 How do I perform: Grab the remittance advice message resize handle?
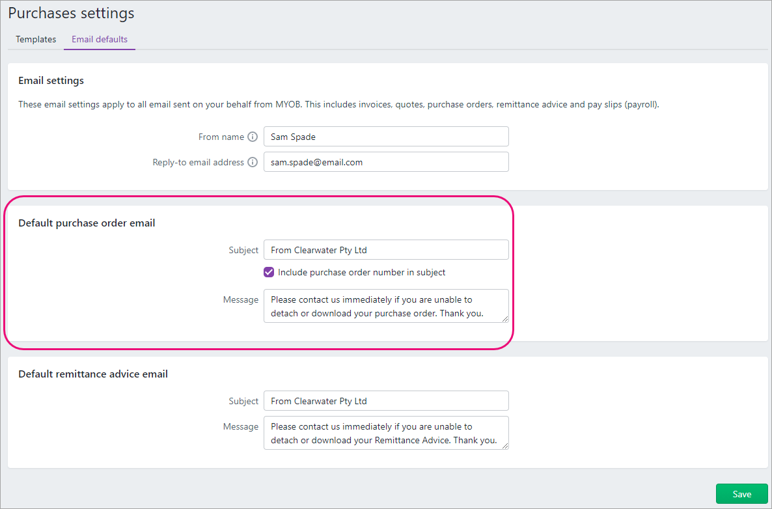pos(505,446)
